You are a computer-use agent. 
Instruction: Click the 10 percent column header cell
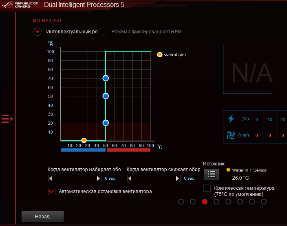pyautogui.click(x=269, y=119)
